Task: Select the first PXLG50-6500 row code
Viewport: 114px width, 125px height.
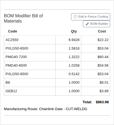Action: tap(30, 48)
